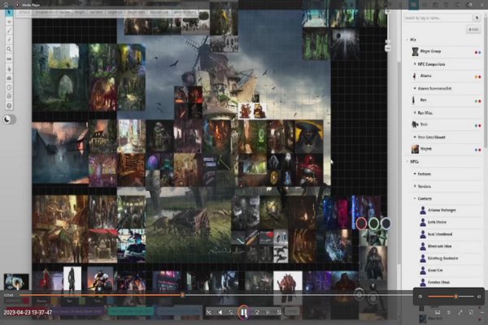Select the red-ringed token on the map
488x325 pixels.
tap(361, 223)
